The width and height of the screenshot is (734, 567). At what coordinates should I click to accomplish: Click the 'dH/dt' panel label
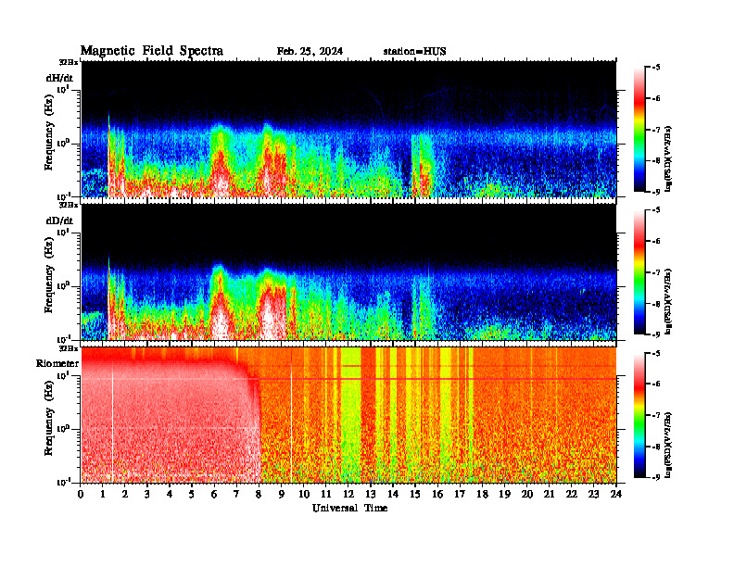(59, 78)
